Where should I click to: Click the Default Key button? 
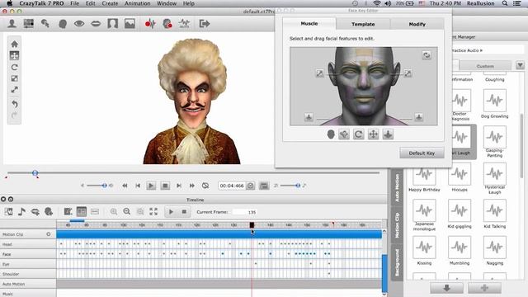(x=422, y=153)
